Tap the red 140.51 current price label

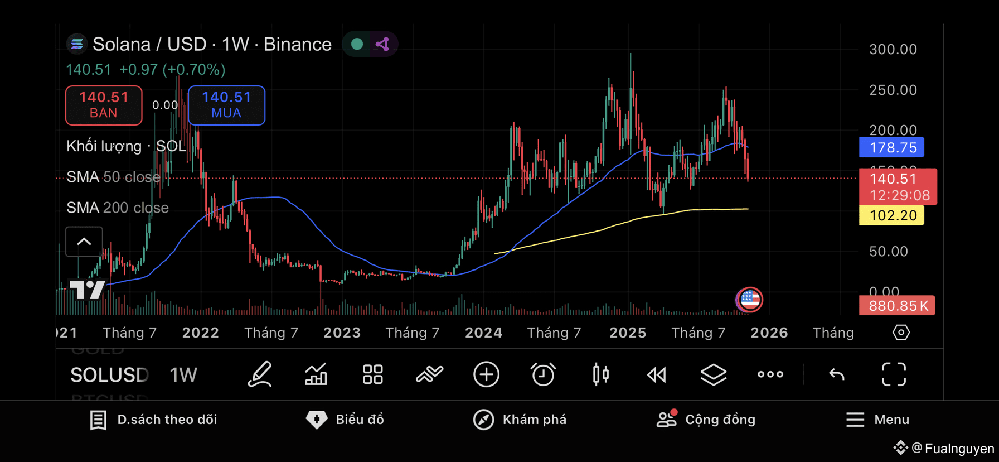898,186
